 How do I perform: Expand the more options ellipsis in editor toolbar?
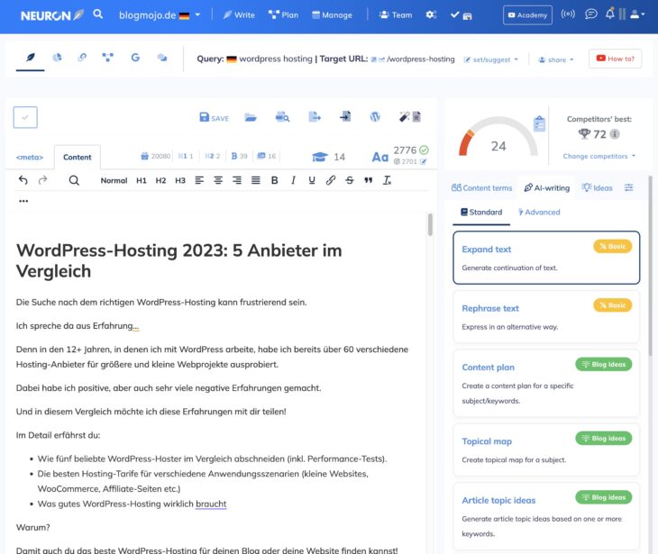point(23,201)
